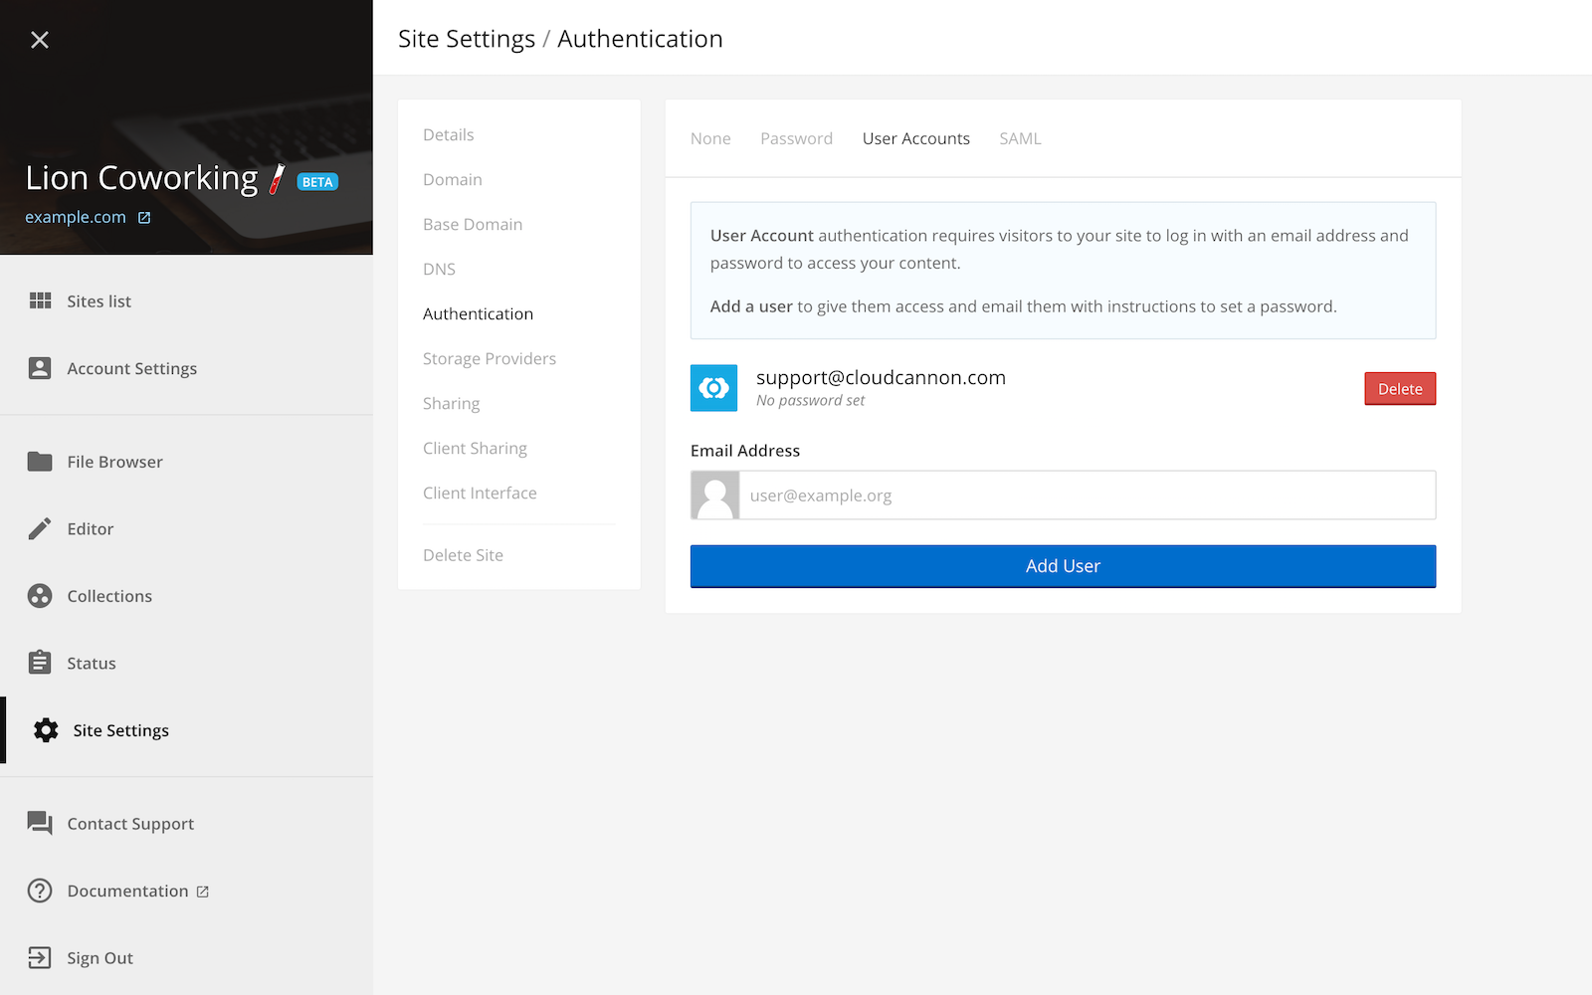Select the None authentication option

(709, 138)
